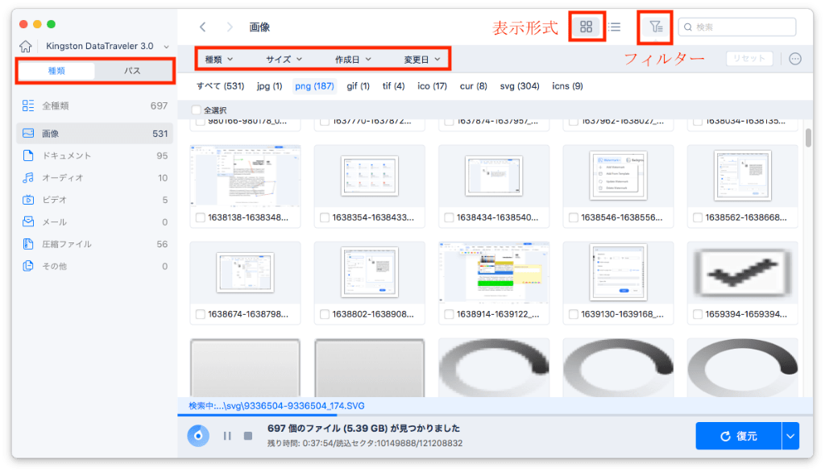The image size is (825, 472).
Task: Go to the home screen icon
Action: click(25, 46)
